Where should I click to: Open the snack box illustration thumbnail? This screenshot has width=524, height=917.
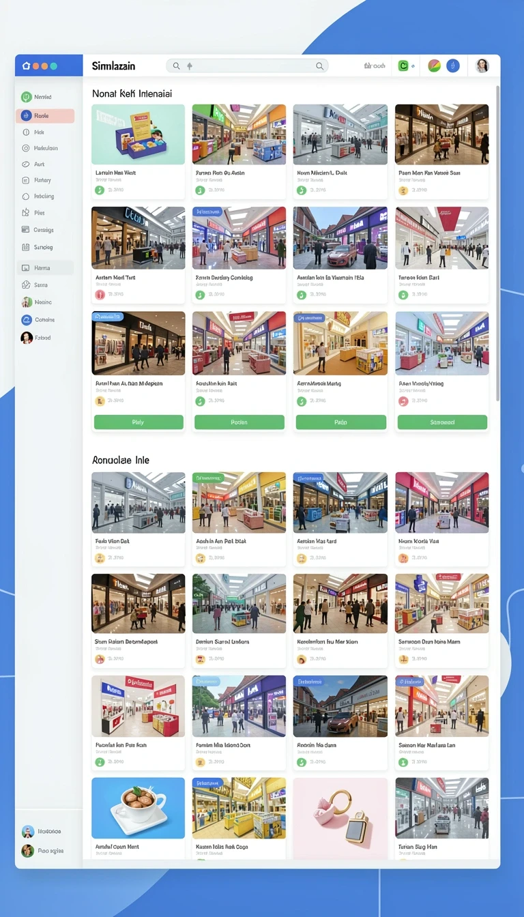coord(139,134)
